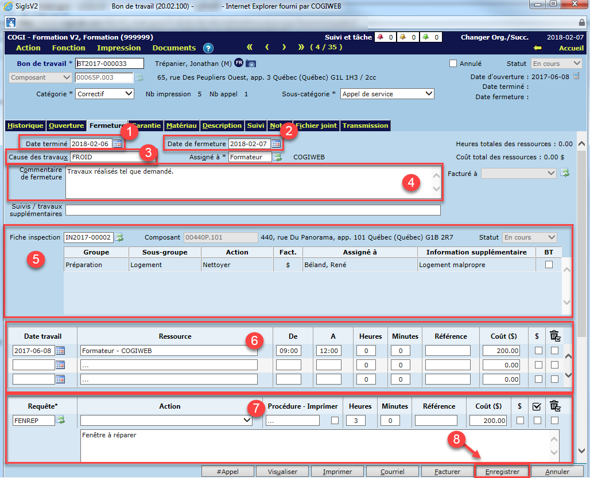Tick Procédure - Imprimer checkbox
This screenshot has width=590, height=478.
(x=335, y=421)
